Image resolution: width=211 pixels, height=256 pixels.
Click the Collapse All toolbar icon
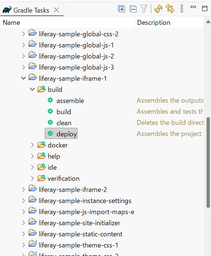(x=133, y=9)
